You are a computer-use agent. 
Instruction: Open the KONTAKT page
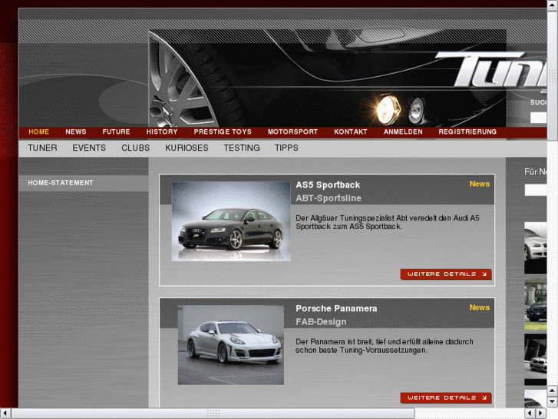pos(350,132)
